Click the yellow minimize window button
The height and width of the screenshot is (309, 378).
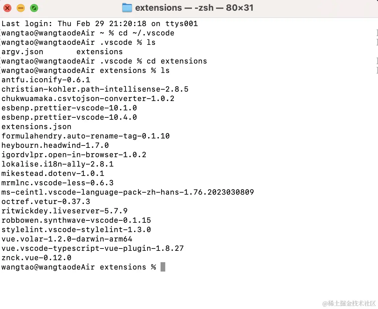[x=21, y=8]
